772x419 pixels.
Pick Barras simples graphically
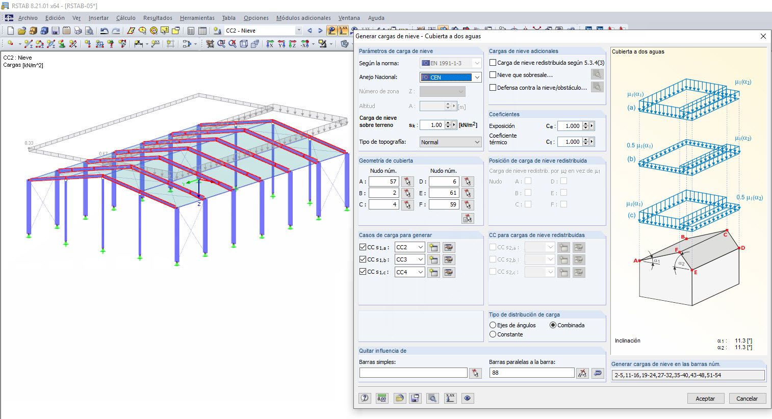[475, 373]
